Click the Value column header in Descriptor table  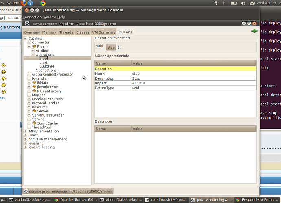[194, 129]
